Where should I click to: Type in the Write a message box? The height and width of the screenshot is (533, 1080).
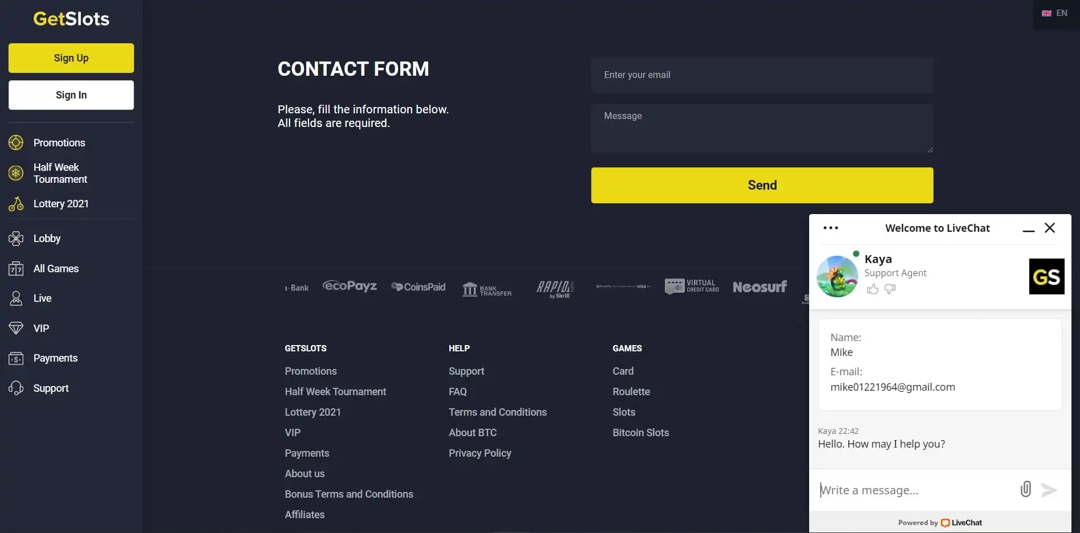(912, 490)
